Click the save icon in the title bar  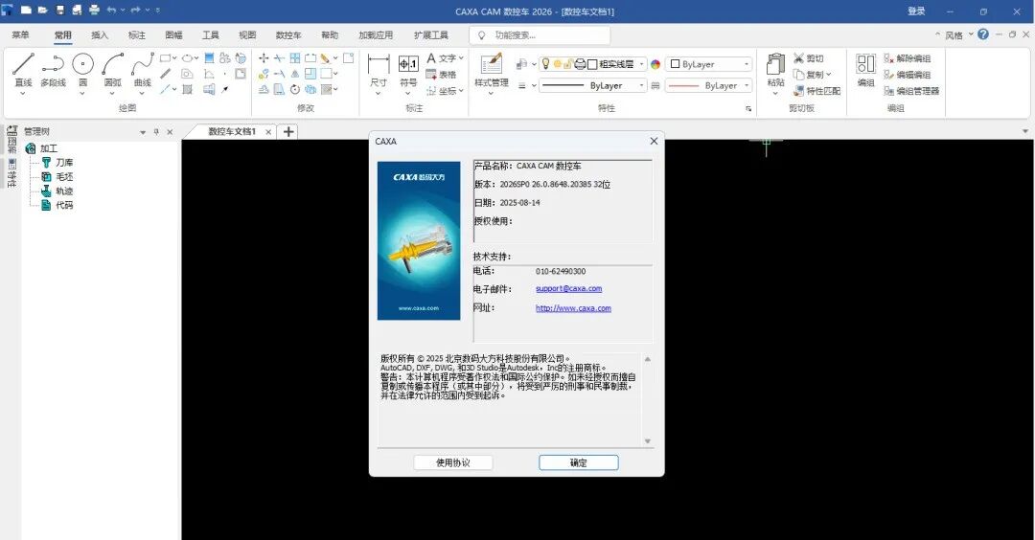(60, 11)
